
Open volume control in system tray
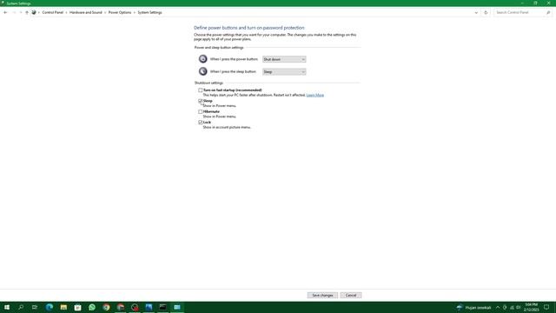pyautogui.click(x=519, y=307)
